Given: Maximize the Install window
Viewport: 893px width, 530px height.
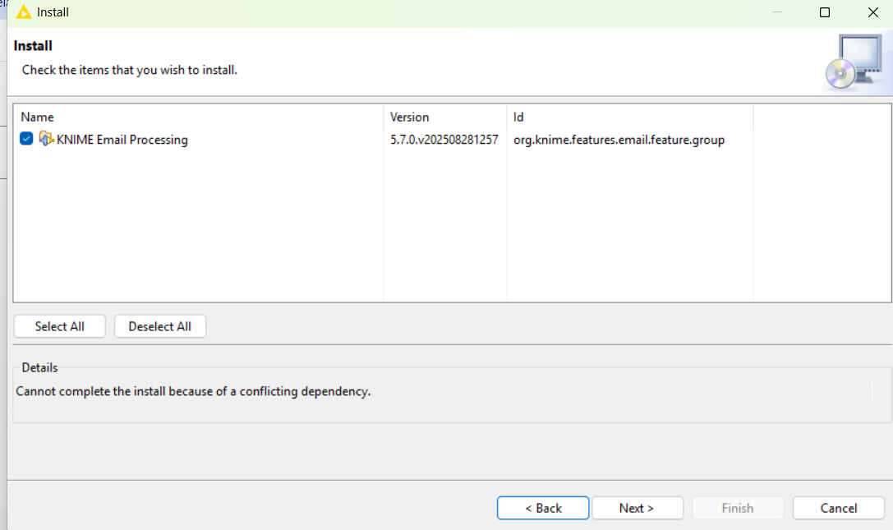Looking at the screenshot, I should coord(825,12).
